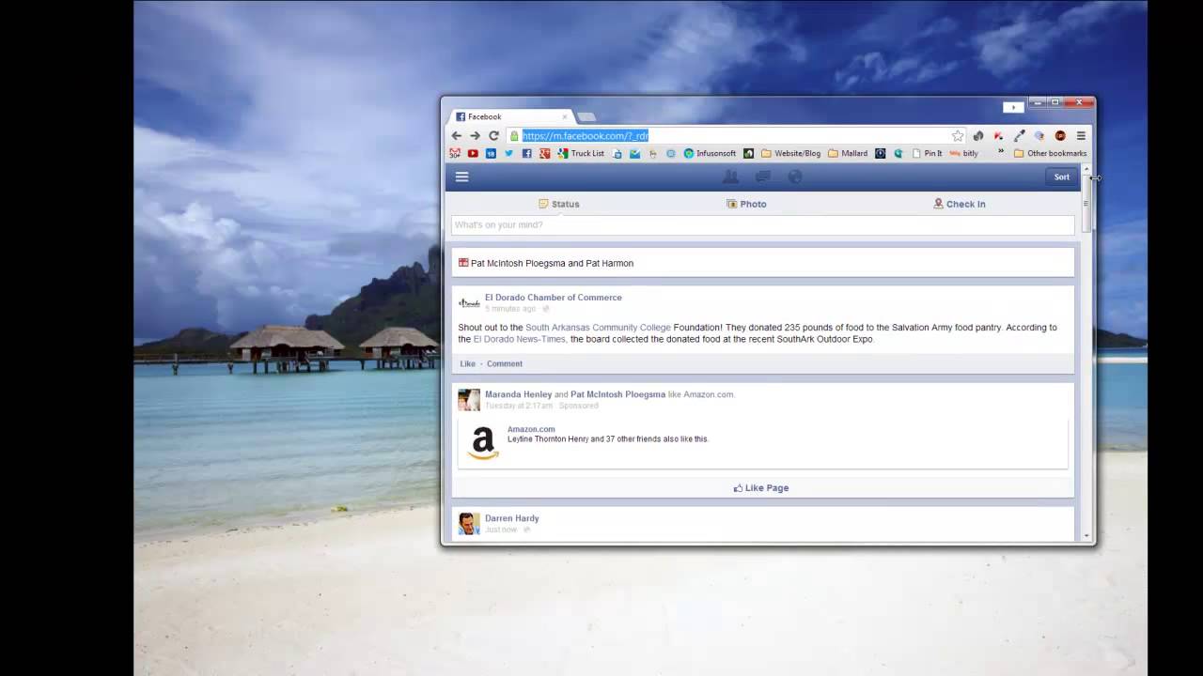Screen dimensions: 1203x676
Task: Close the Facebook tab
Action: point(565,116)
